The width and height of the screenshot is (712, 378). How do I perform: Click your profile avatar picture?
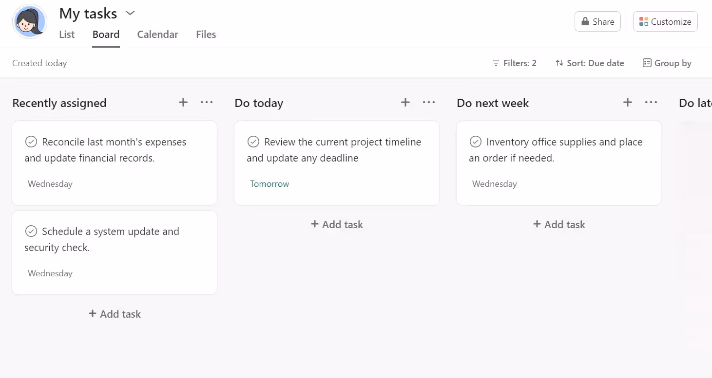(30, 21)
